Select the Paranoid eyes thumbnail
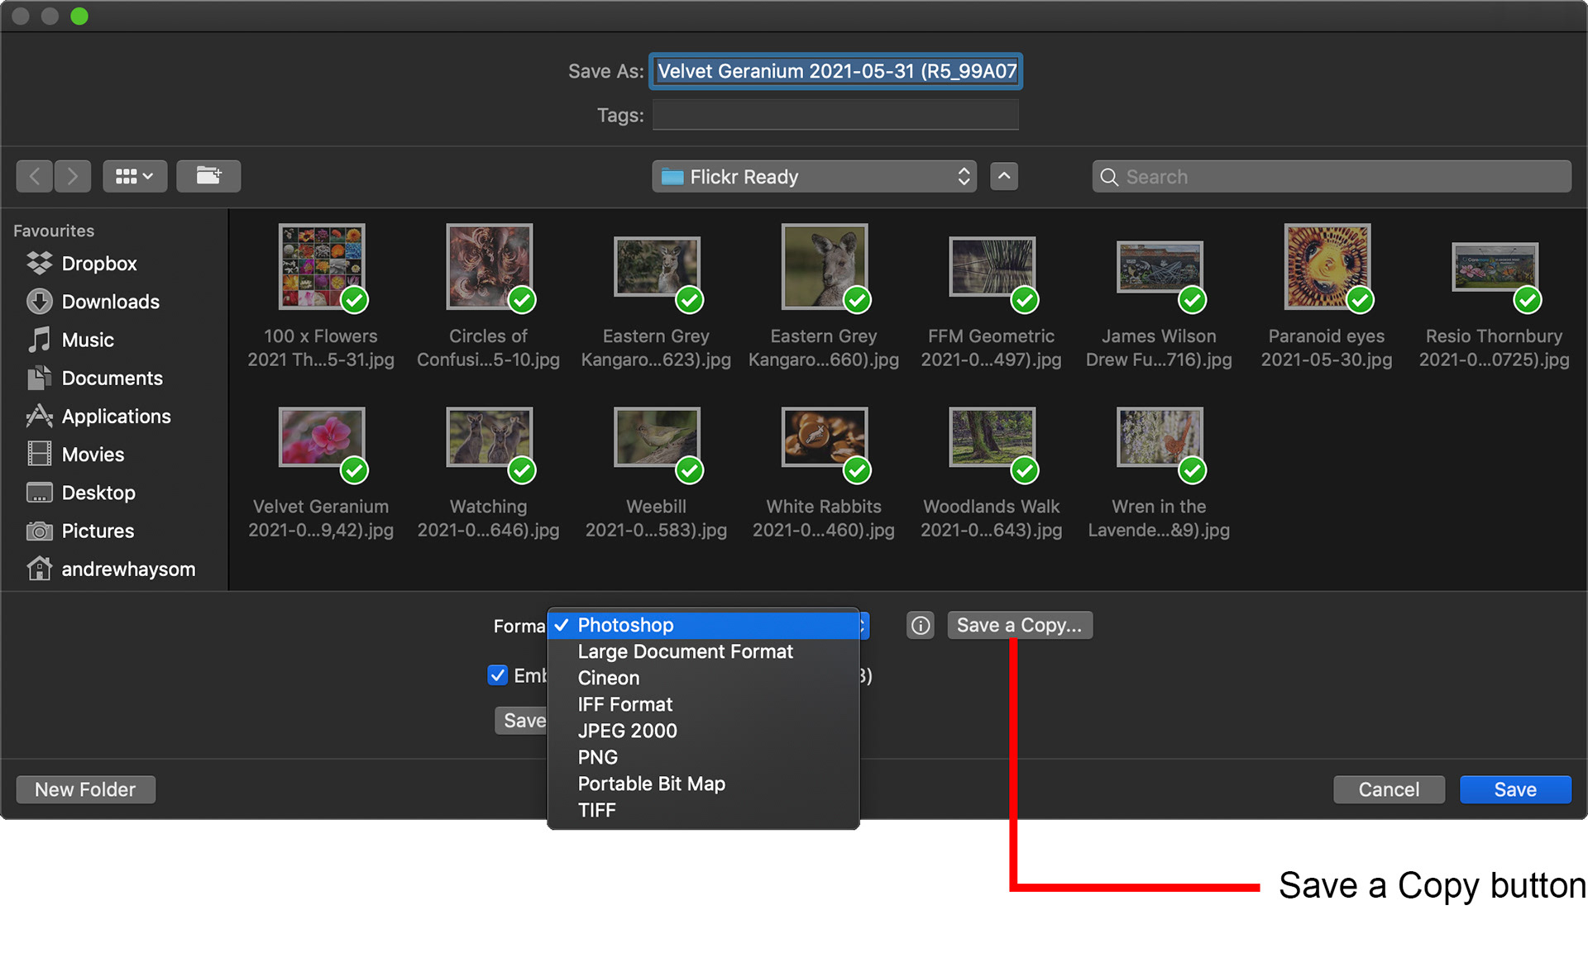Viewport: 1588px width, 977px height. [1326, 267]
